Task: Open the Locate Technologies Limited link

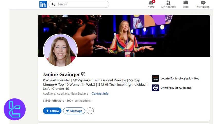Action: (x=180, y=78)
